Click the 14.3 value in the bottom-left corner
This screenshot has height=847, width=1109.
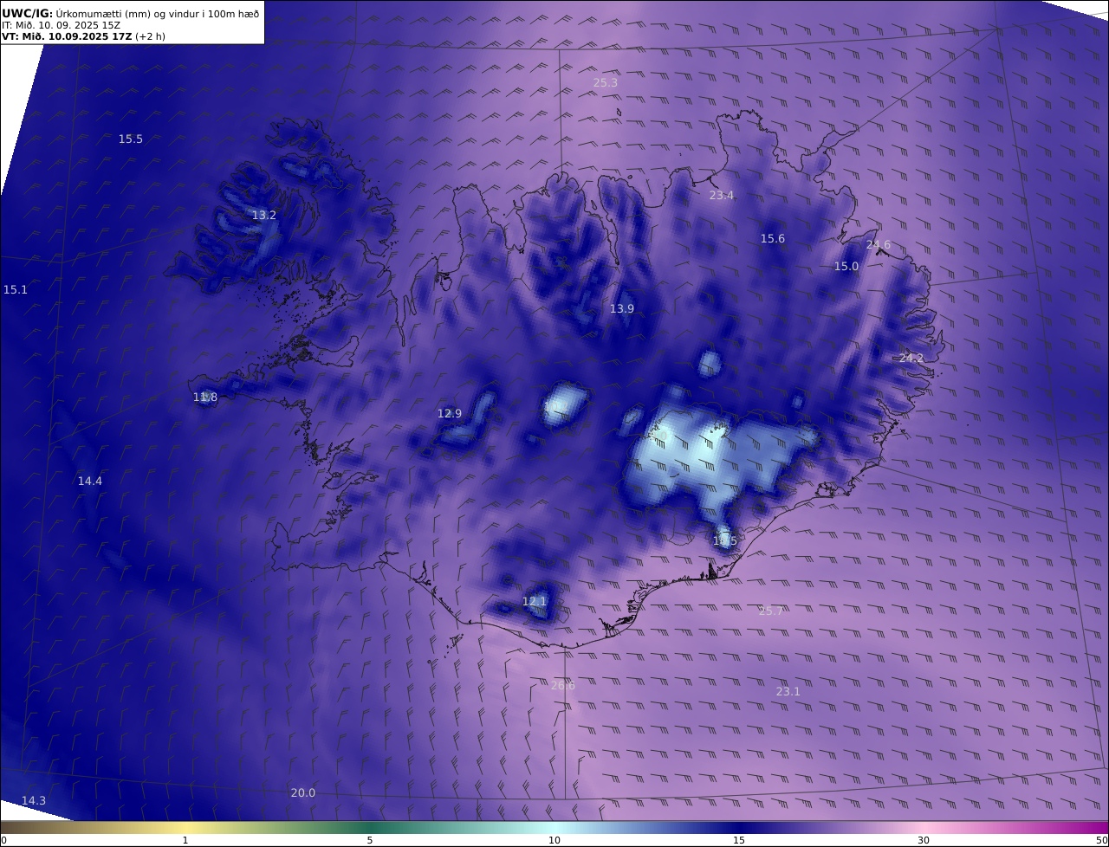point(34,801)
